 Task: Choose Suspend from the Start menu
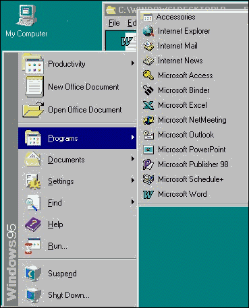pos(78,274)
